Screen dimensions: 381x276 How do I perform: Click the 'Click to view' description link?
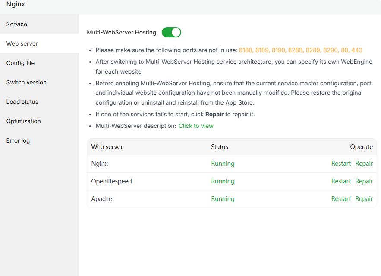click(x=196, y=126)
